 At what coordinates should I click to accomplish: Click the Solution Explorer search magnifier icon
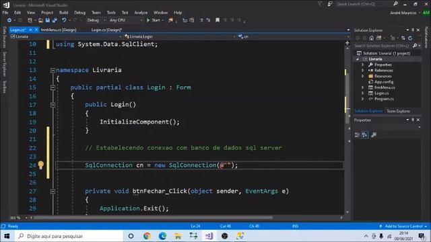(x=415, y=46)
